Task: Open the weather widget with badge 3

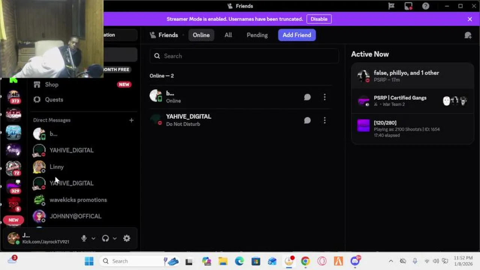Action: point(12,260)
